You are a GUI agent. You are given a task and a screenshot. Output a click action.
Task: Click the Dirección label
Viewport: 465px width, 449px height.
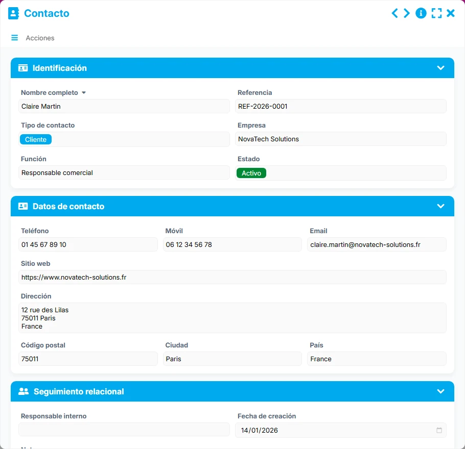point(36,296)
